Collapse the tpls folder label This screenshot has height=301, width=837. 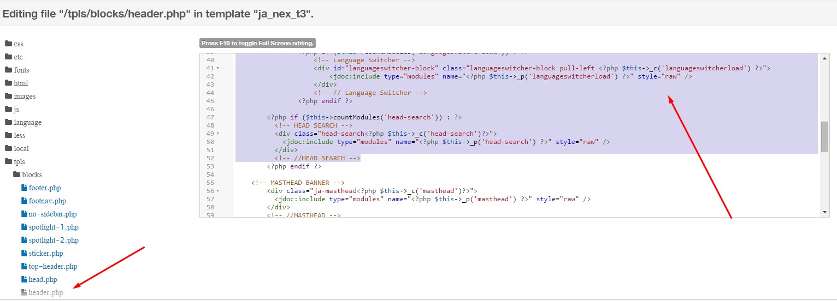[19, 162]
